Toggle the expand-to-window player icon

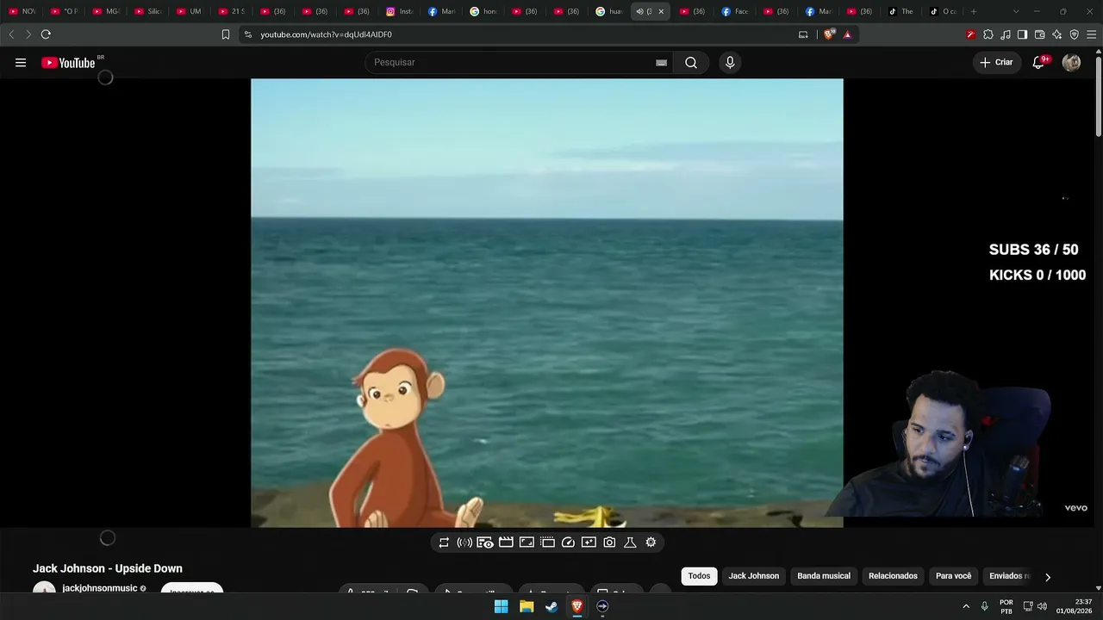[x=527, y=542]
